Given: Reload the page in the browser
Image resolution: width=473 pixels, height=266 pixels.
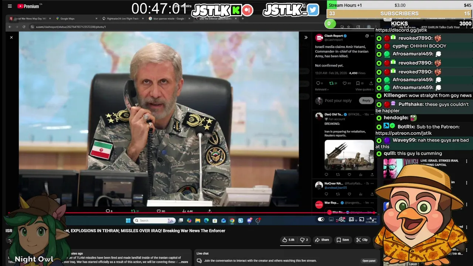Looking at the screenshot, I should (24, 27).
